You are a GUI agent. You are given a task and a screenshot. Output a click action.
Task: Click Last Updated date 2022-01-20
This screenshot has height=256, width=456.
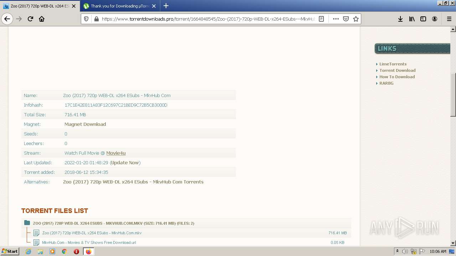click(x=86, y=162)
